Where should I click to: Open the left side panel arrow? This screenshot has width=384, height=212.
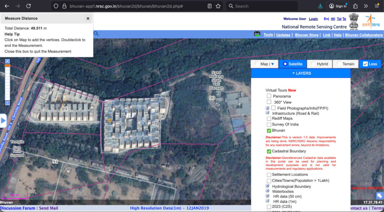pos(3,121)
